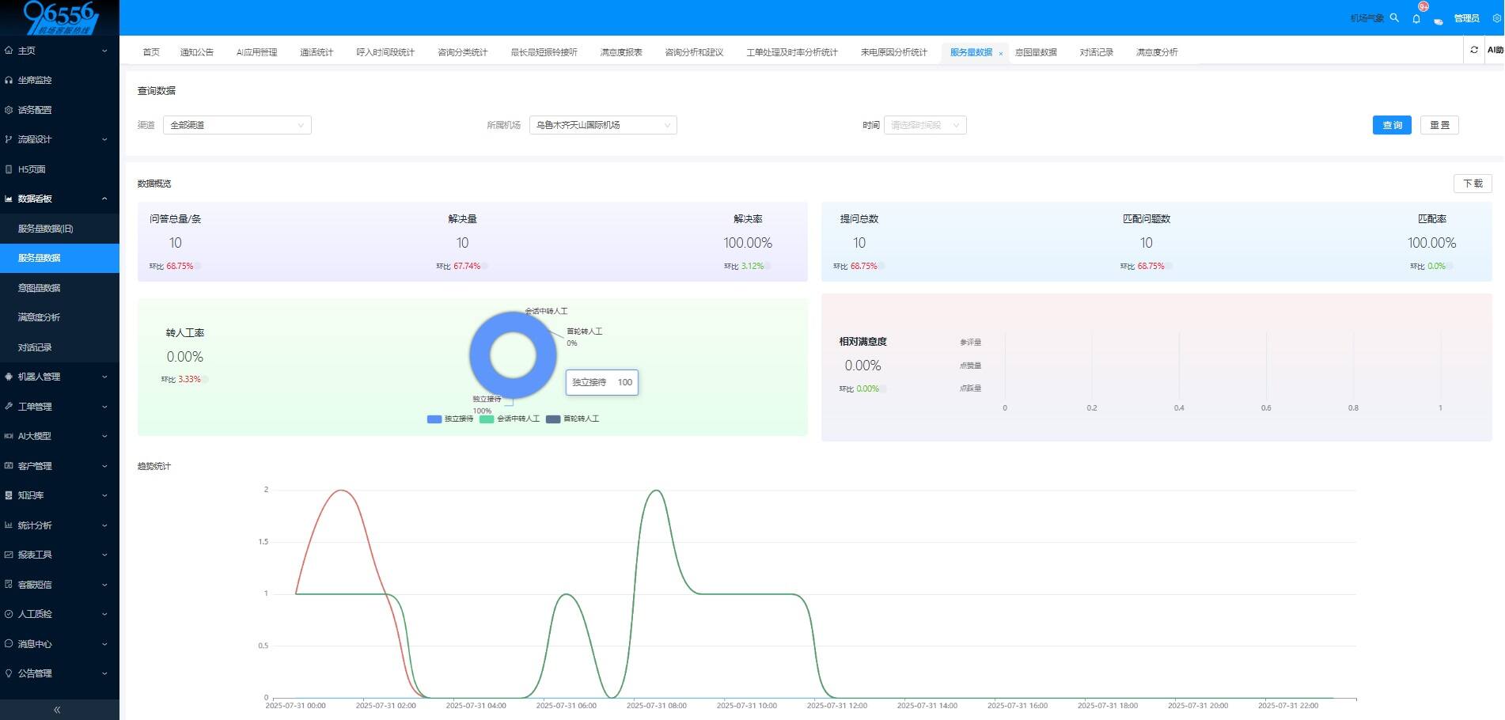The image size is (1505, 720).
Task: Click the blue 查询 button
Action: [1391, 125]
